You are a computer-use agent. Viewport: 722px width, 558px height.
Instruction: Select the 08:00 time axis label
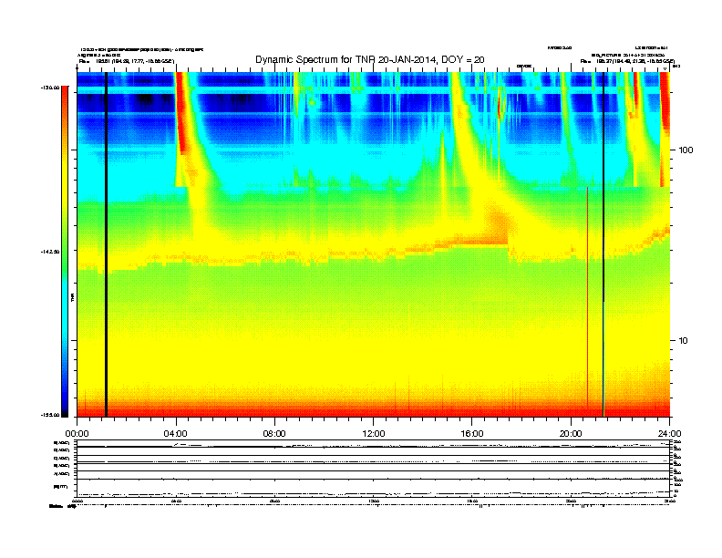click(x=274, y=434)
